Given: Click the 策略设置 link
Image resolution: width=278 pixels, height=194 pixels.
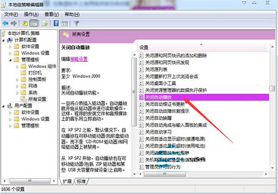Looking at the screenshot, I should [79, 59].
